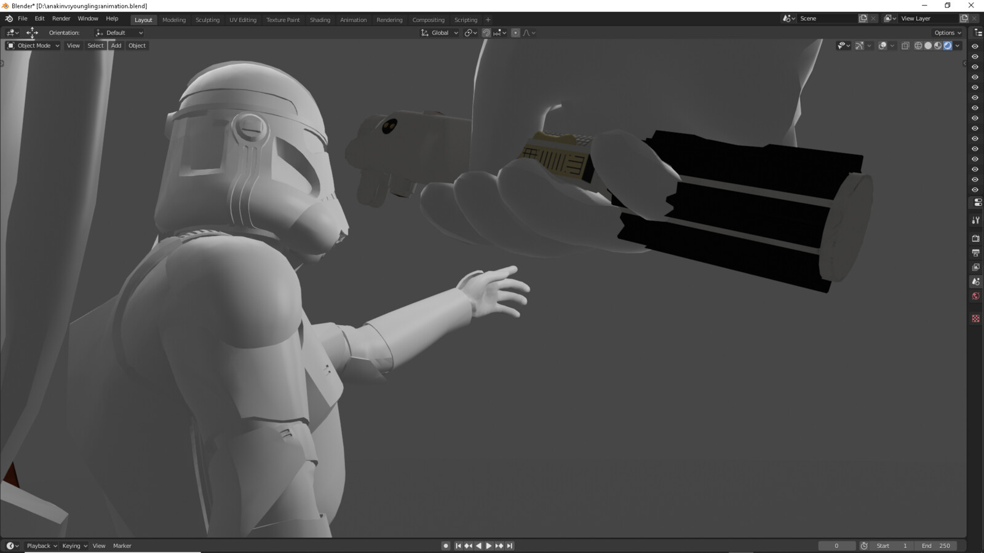This screenshot has width=984, height=553.
Task: Toggle X-ray mode
Action: (x=905, y=45)
